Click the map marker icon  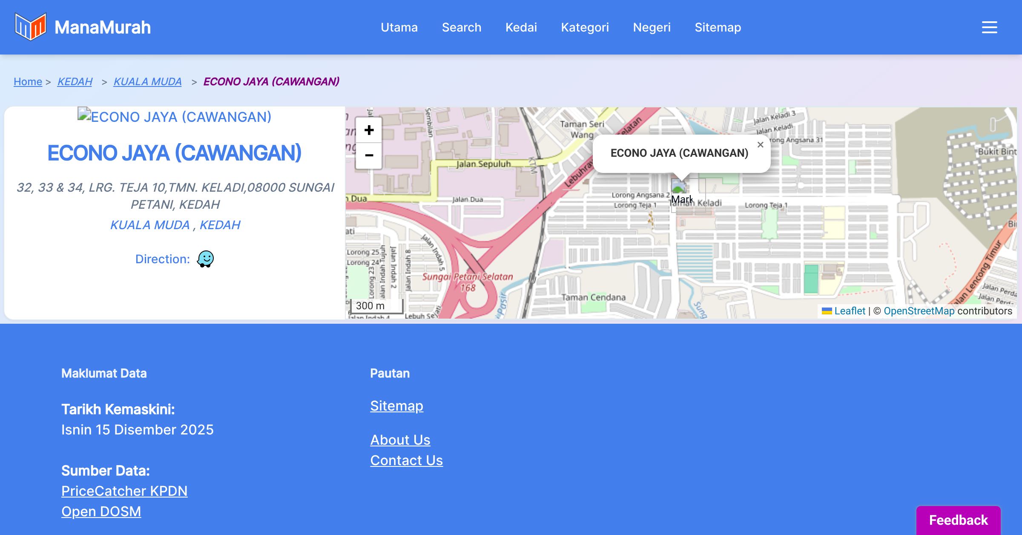coord(679,188)
